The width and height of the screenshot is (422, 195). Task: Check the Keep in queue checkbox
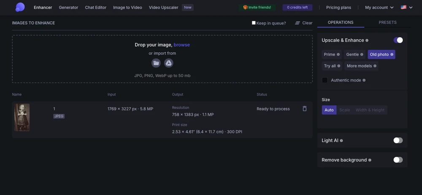pyautogui.click(x=254, y=23)
